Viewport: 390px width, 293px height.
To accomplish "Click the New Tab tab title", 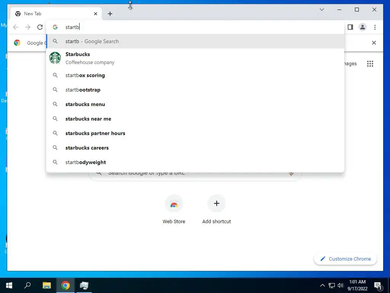I will point(33,14).
